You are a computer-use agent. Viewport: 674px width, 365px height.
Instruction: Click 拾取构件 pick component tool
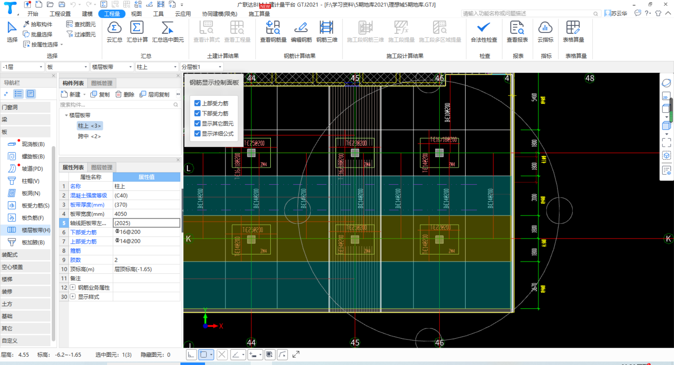pyautogui.click(x=38, y=24)
